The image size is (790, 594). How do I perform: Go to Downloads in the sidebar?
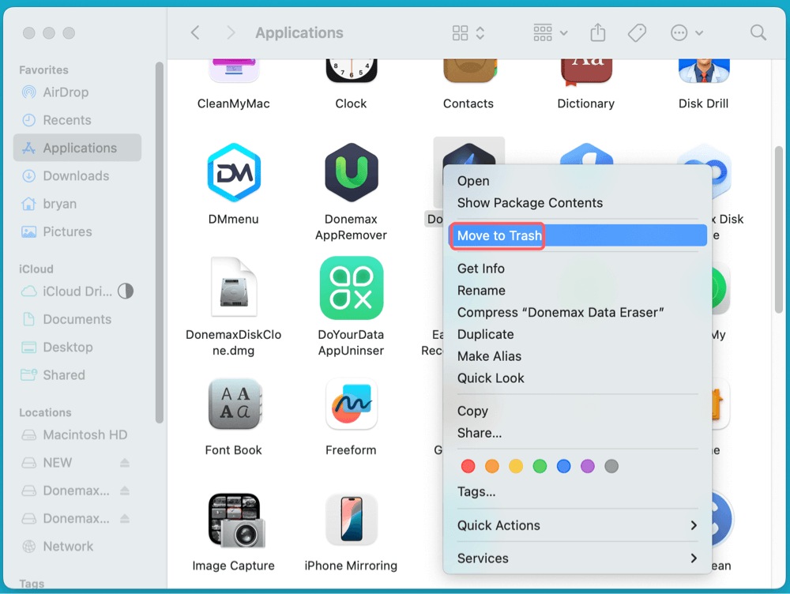tap(76, 176)
